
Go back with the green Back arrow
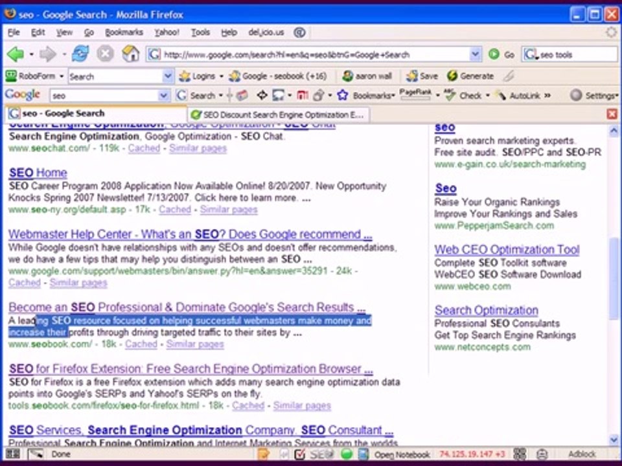16,54
